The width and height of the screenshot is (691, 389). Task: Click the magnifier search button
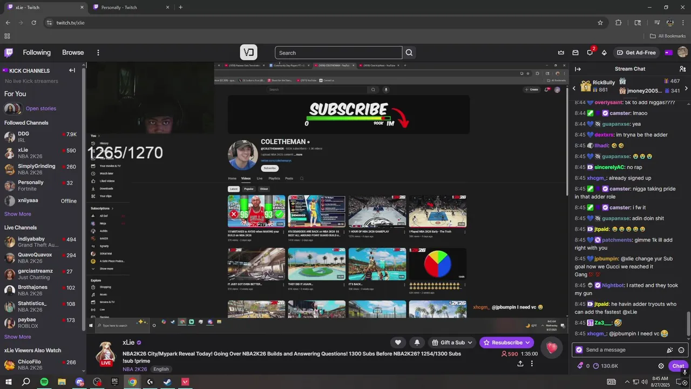tap(409, 52)
